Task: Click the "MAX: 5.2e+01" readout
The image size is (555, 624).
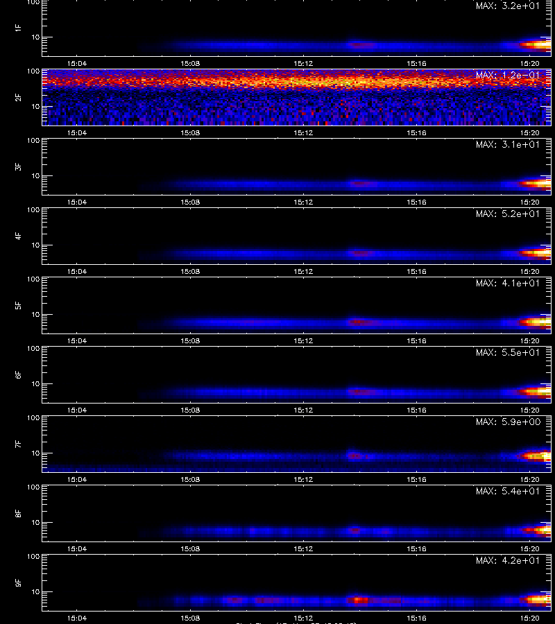Action: (x=508, y=214)
